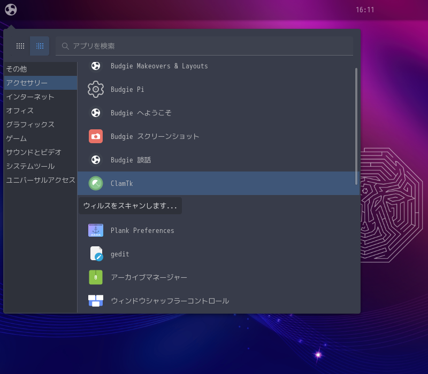Image resolution: width=428 pixels, height=374 pixels.
Task: Click the Budgie Pi gear icon
Action: (96, 89)
